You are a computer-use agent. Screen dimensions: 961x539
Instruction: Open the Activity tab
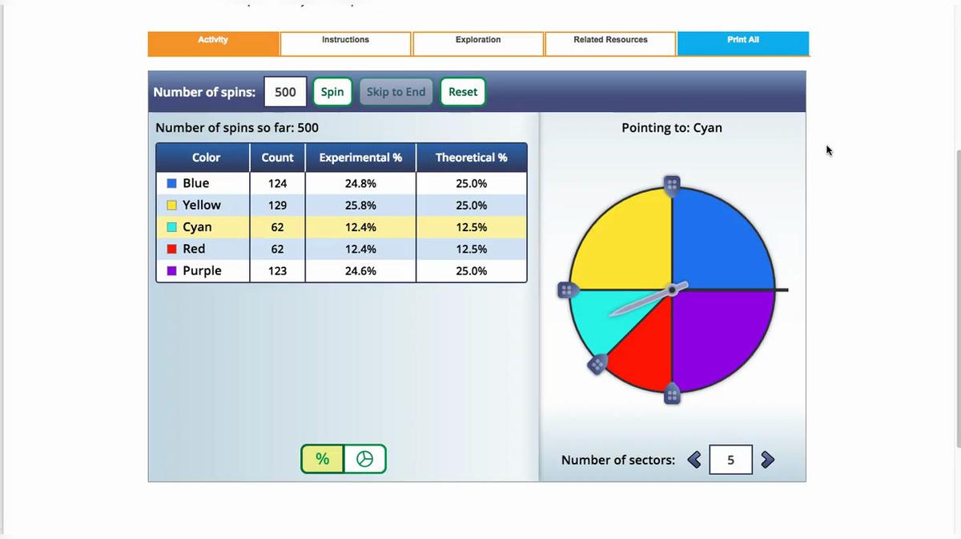tap(213, 43)
